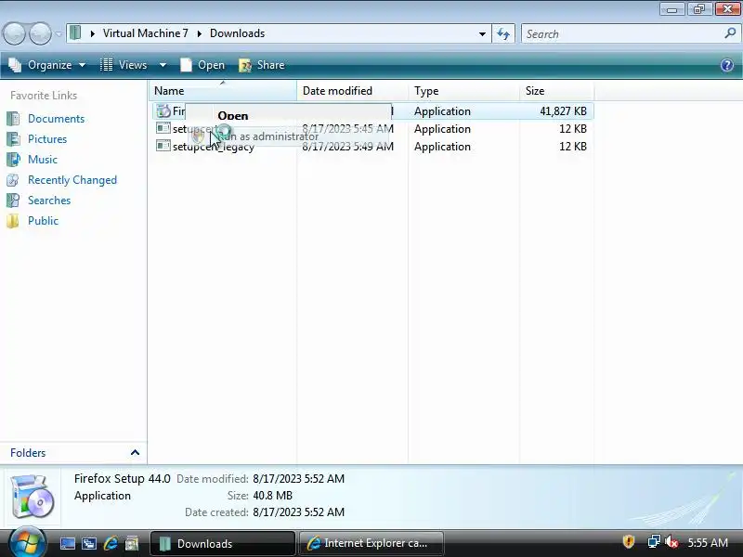Click Firefox Setup 44.0 title in details

coord(123,478)
